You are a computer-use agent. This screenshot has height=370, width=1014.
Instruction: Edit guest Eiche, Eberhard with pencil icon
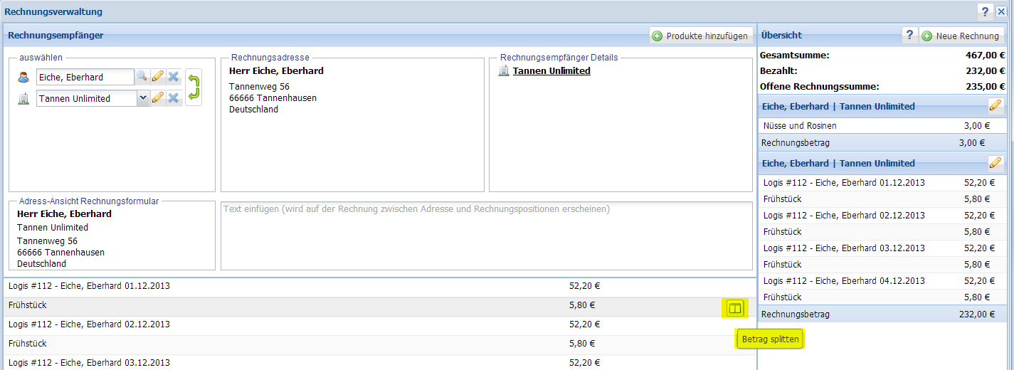[157, 77]
